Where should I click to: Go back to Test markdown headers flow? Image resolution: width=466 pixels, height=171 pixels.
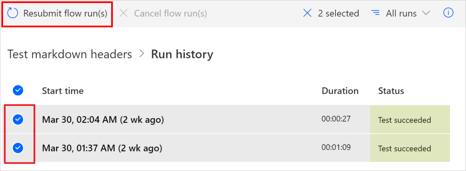tap(70, 54)
